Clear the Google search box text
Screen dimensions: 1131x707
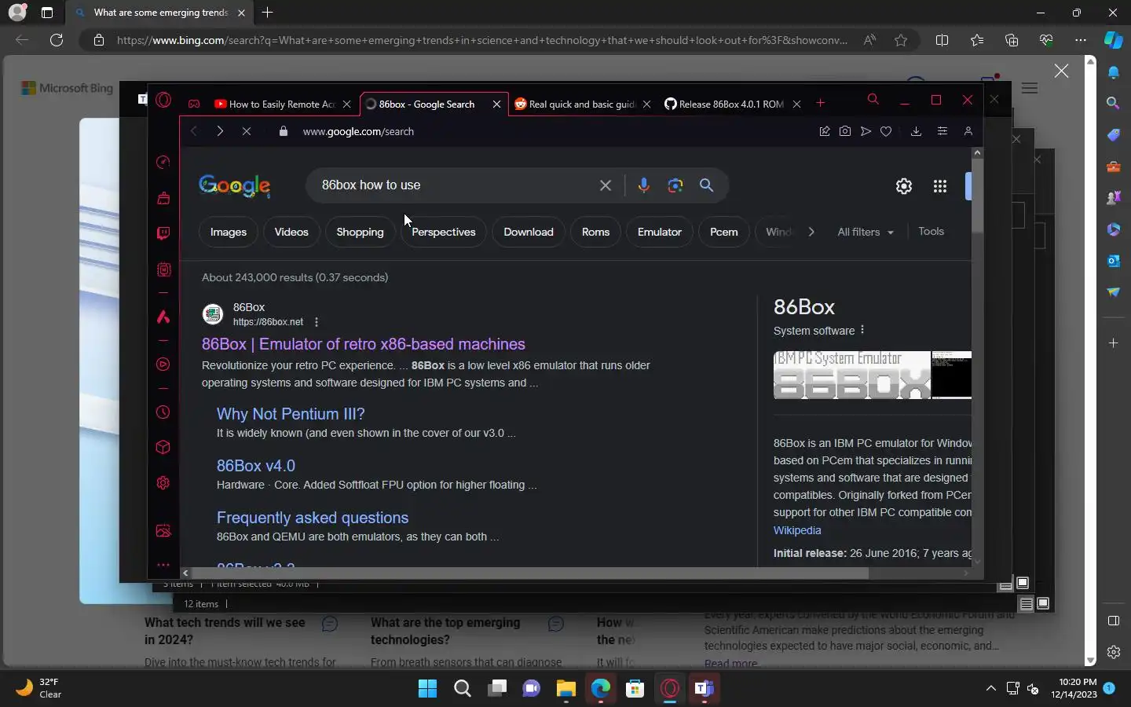(x=606, y=185)
